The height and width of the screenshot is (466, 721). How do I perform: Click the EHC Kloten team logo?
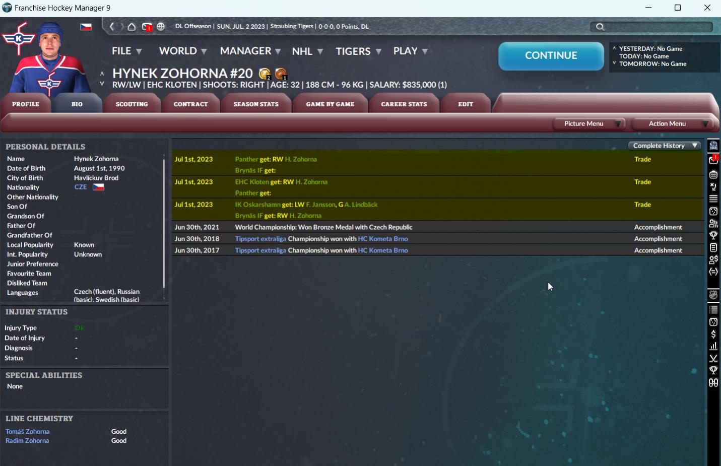(x=18, y=38)
